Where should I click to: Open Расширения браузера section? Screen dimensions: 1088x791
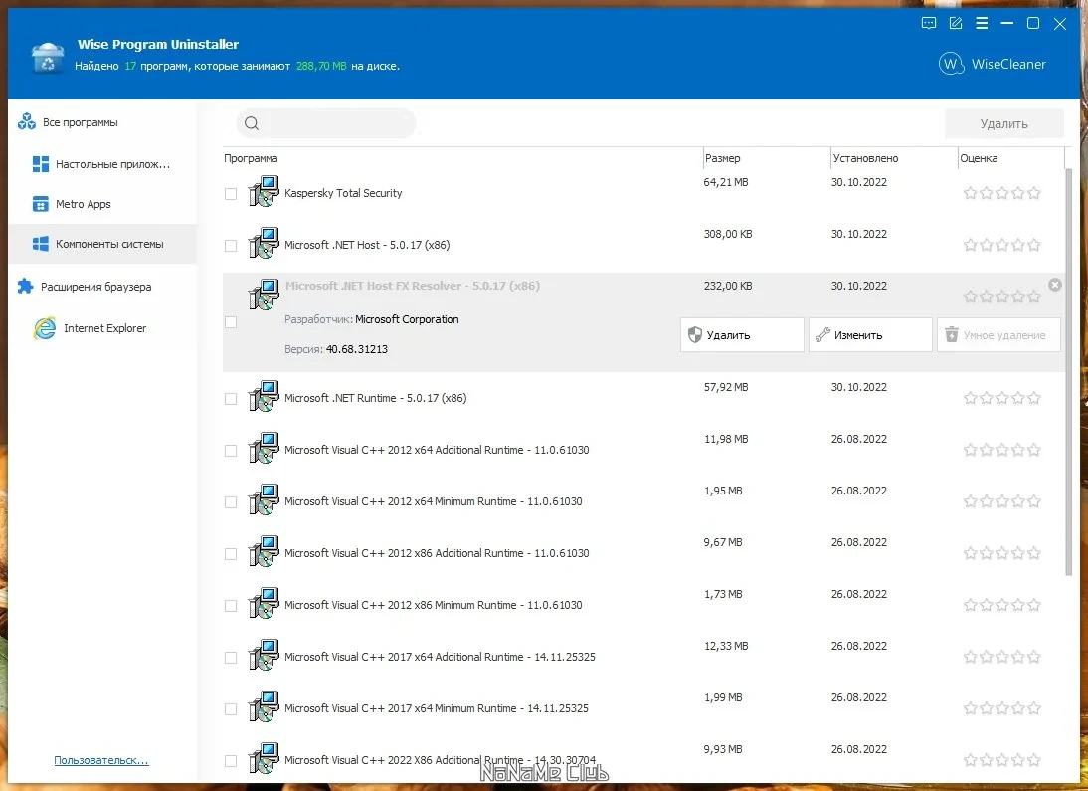[102, 287]
